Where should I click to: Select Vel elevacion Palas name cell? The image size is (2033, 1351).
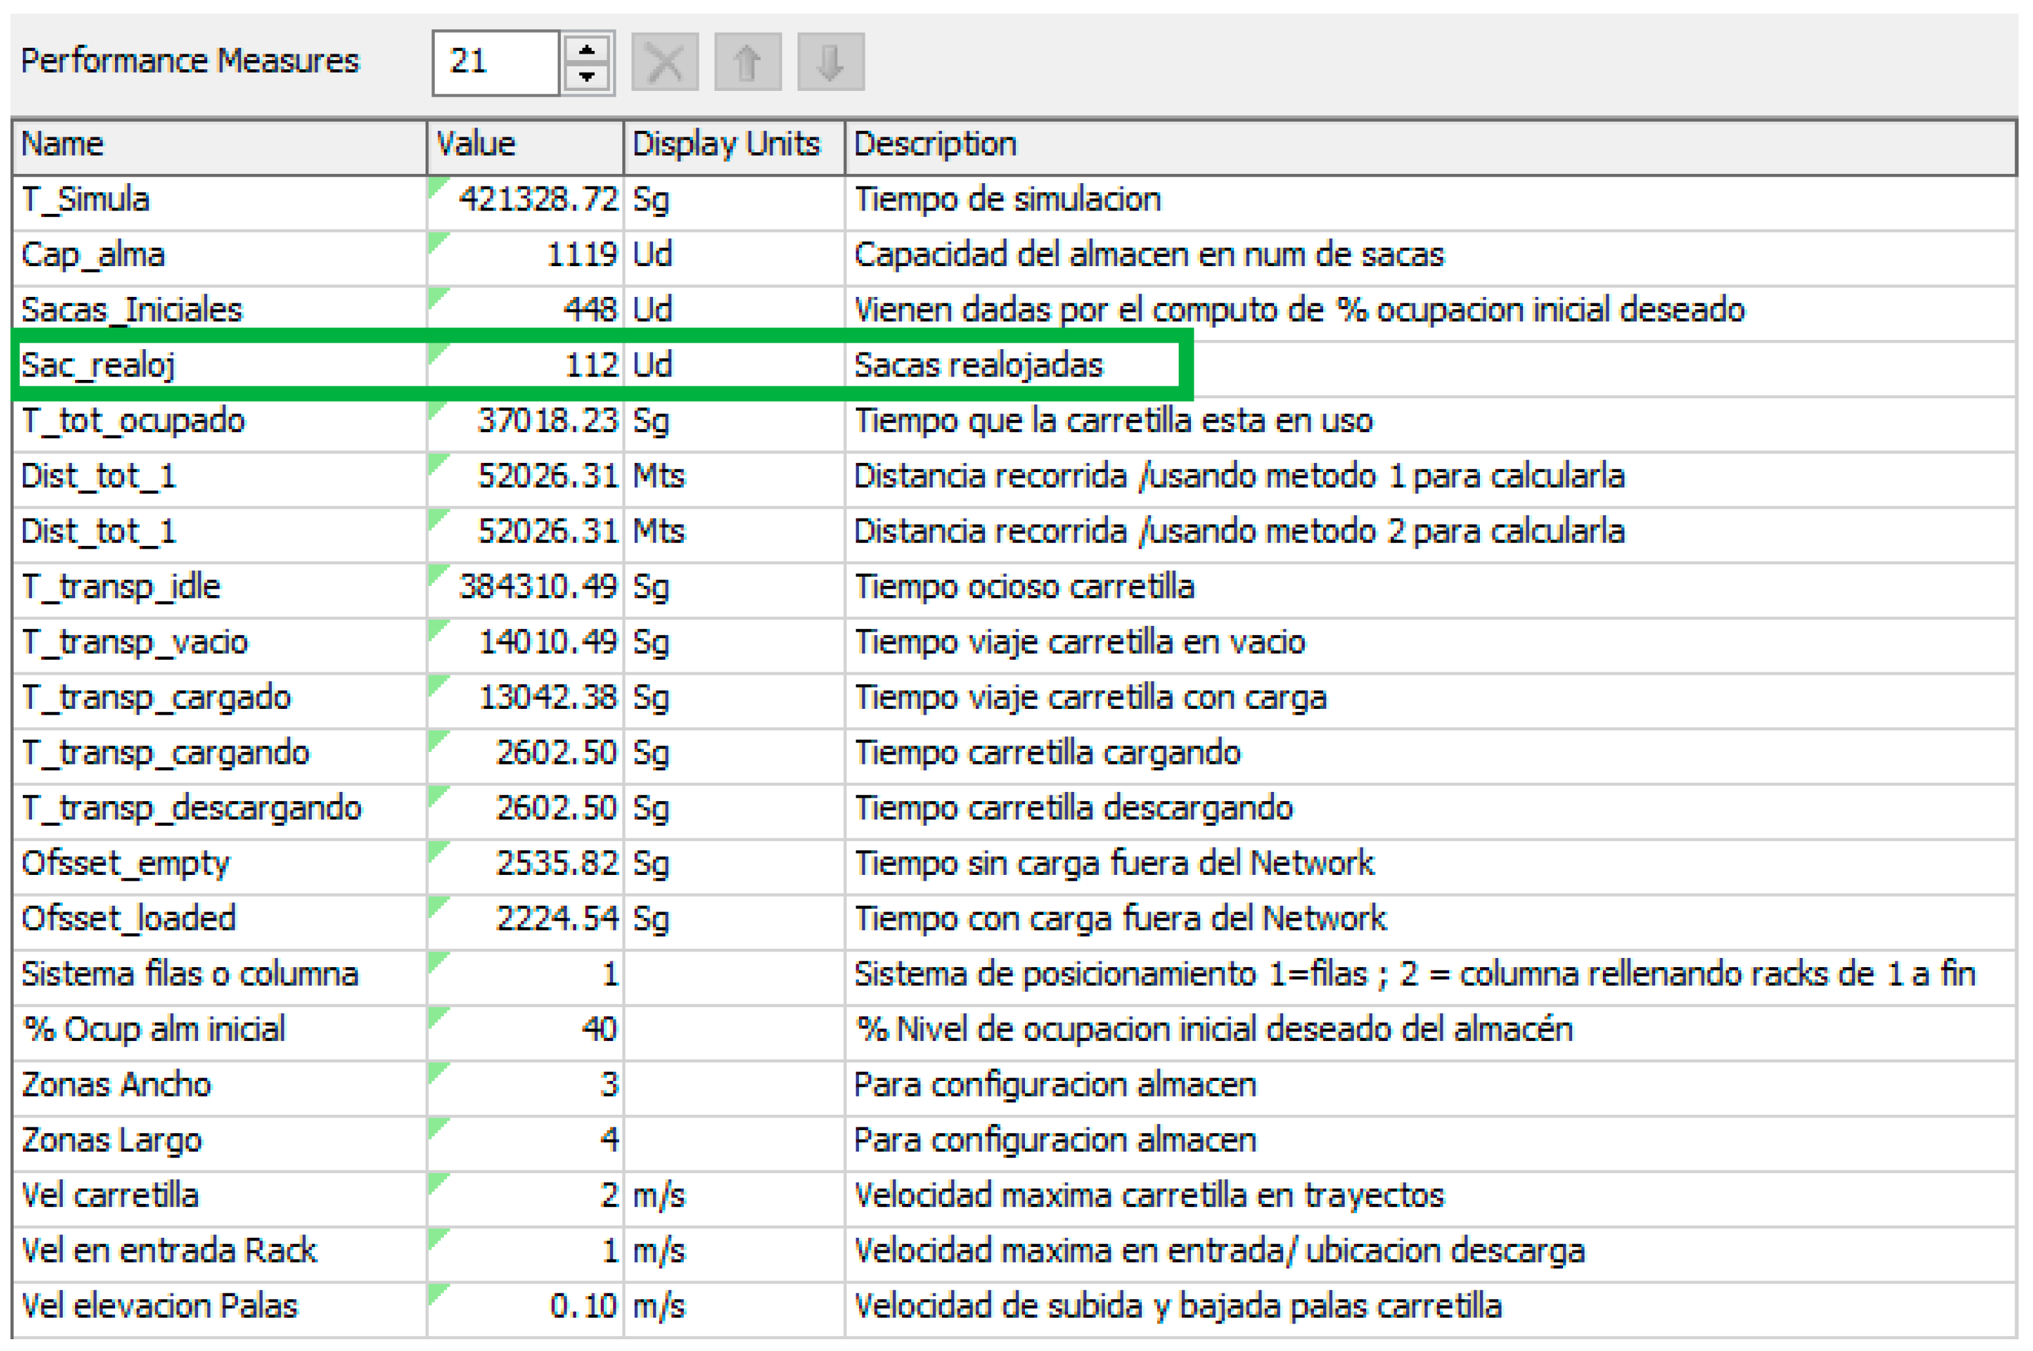click(160, 1306)
